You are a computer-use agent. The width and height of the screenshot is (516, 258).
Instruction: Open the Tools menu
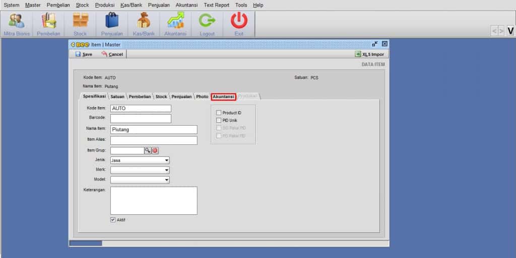(x=241, y=5)
